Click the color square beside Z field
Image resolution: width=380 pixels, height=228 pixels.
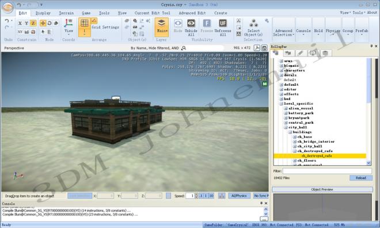[169, 196]
